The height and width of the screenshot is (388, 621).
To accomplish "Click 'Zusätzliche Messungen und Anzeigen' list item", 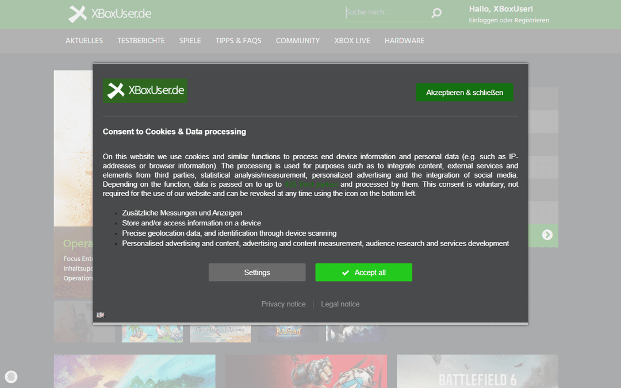I will 182,213.
